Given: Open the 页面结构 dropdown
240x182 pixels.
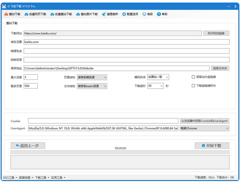Looking at the screenshot, I should (92, 77).
